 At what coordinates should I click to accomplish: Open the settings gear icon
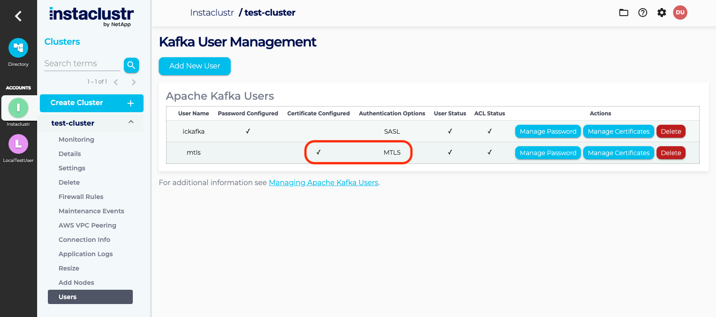pyautogui.click(x=661, y=13)
